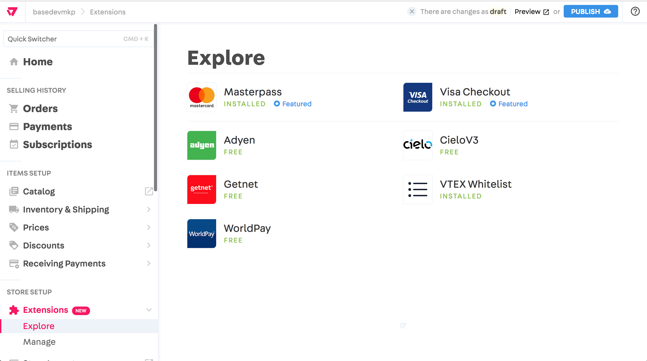Select Explore in the sidebar
The width and height of the screenshot is (647, 361).
click(39, 326)
